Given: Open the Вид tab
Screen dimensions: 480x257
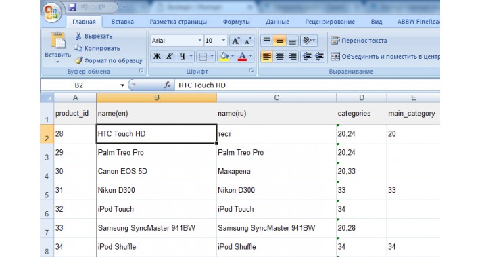Looking at the screenshot, I should 376,22.
